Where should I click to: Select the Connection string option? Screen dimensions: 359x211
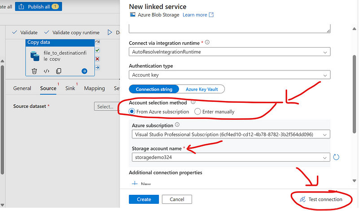pos(154,89)
